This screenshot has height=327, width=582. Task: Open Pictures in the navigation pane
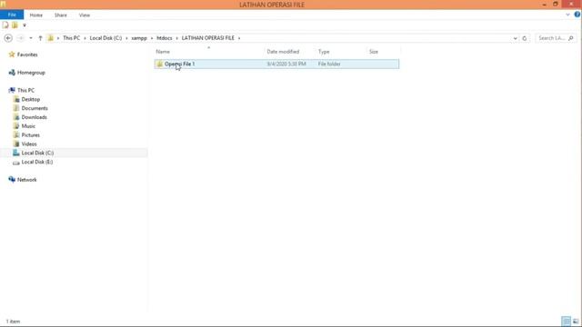pos(30,135)
